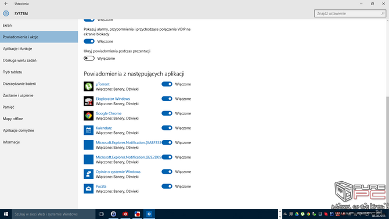Screen dimensions: 389x219
Task: Go to Mapy offline
Action: click(39, 119)
